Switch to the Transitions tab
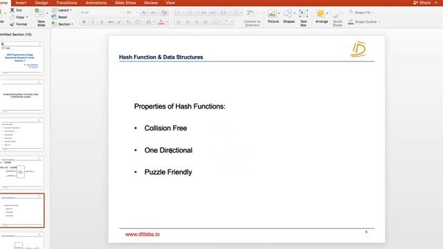This screenshot has width=443, height=249. (66, 3)
